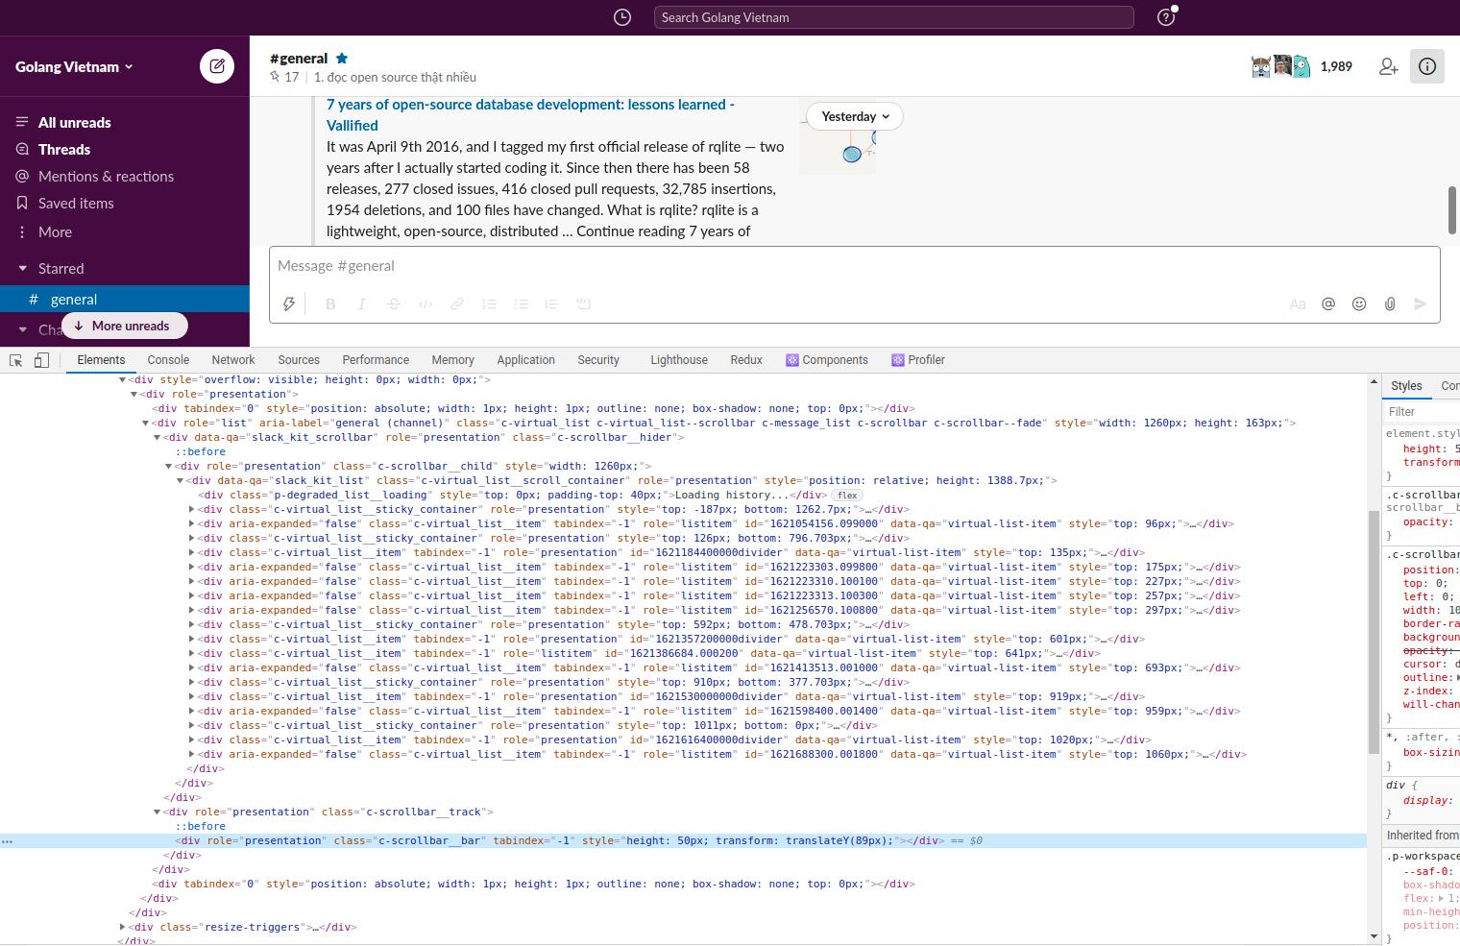Switch to the Lighthouse tab
This screenshot has height=946, width=1460.
tap(679, 360)
